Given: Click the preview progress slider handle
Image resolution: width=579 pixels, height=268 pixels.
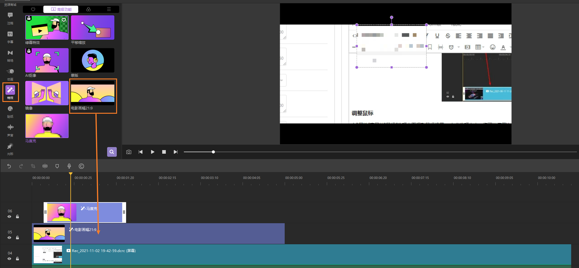Looking at the screenshot, I should (213, 152).
